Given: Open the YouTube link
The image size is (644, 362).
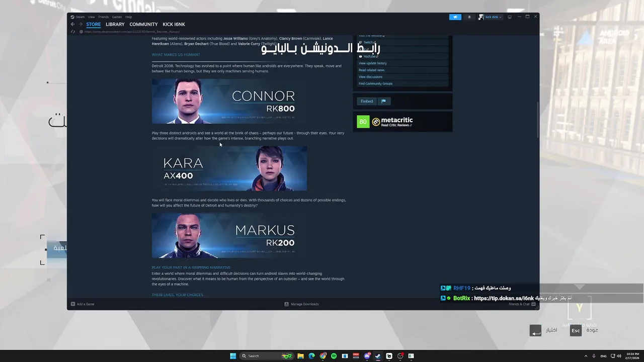Looking at the screenshot, I should click(x=403, y=56).
